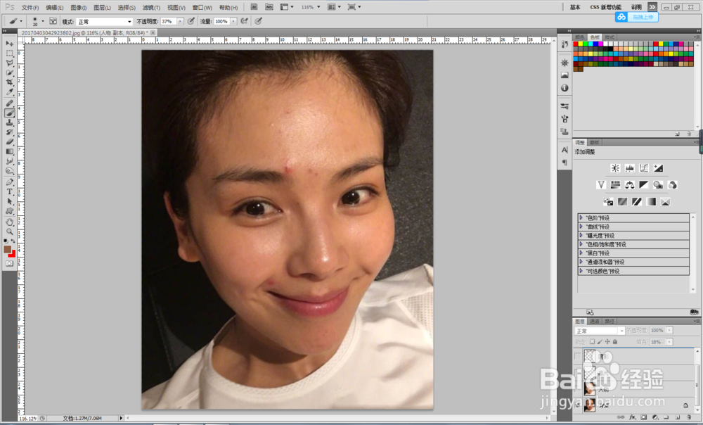Open the 滤镜(T) menu
The height and width of the screenshot is (425, 703).
point(151,8)
